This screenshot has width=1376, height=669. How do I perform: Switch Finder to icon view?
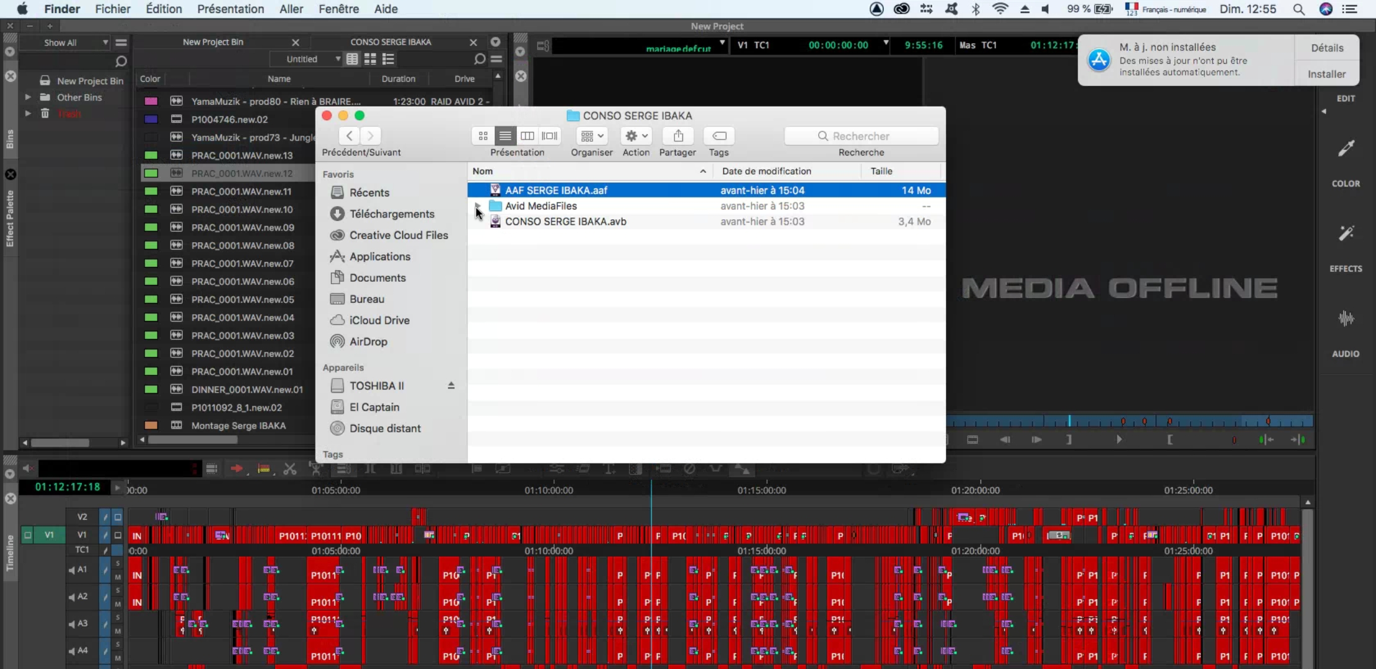pos(483,136)
